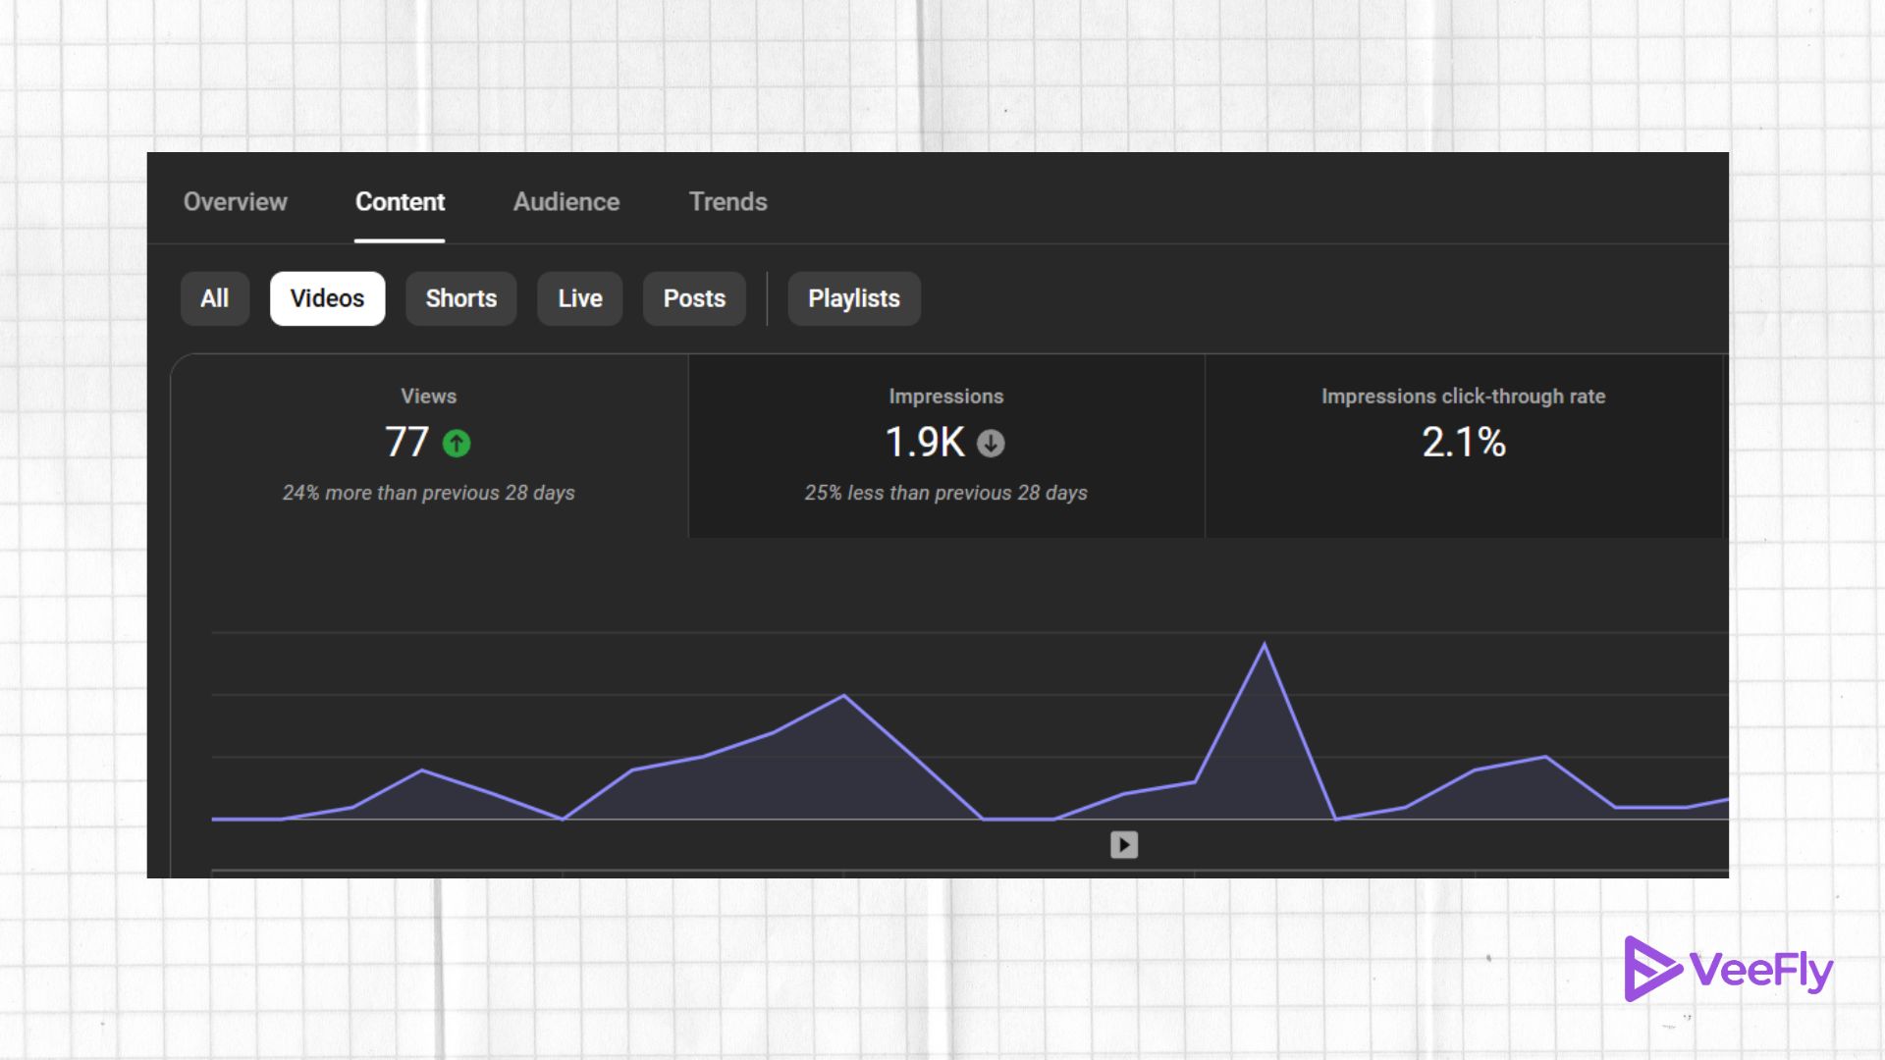The height and width of the screenshot is (1060, 1885).
Task: Click the Overview tab
Action: (x=235, y=202)
